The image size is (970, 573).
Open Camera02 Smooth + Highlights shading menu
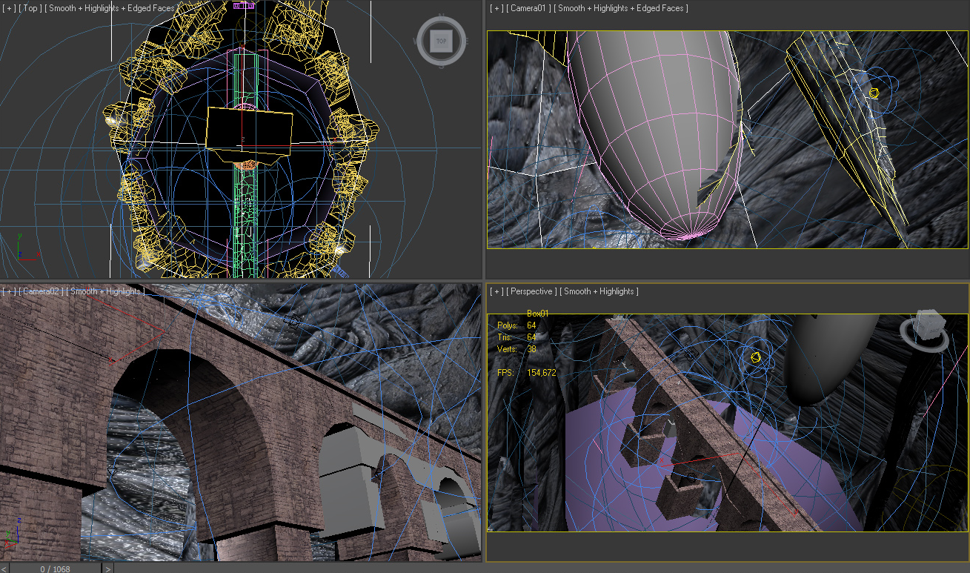point(106,291)
